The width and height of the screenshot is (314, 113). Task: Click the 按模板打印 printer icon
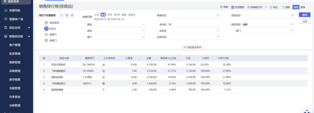(249, 7)
